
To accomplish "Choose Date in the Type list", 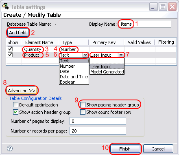I will 74,71.
